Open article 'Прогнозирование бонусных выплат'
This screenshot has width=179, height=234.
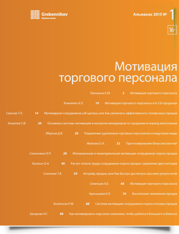point(152,144)
